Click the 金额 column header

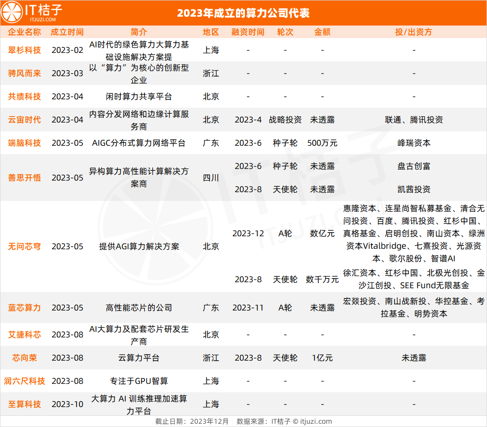322,32
